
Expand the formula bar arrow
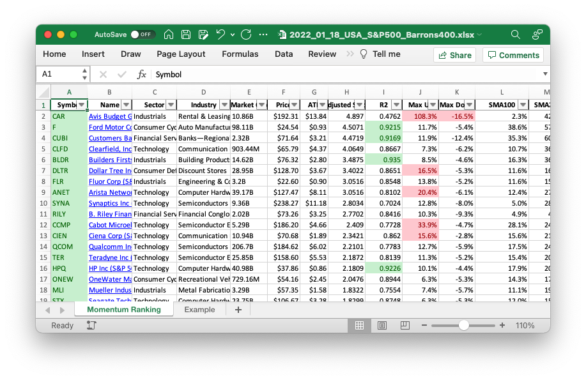pos(545,74)
